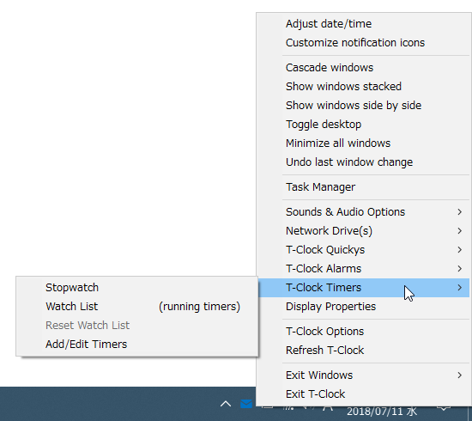The image size is (472, 421).
Task: Launch Task Manager from the menu
Action: (364, 187)
